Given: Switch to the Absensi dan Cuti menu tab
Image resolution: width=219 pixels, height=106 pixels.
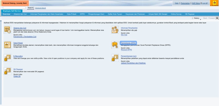Looking at the screenshot, I should [x=20, y=14].
